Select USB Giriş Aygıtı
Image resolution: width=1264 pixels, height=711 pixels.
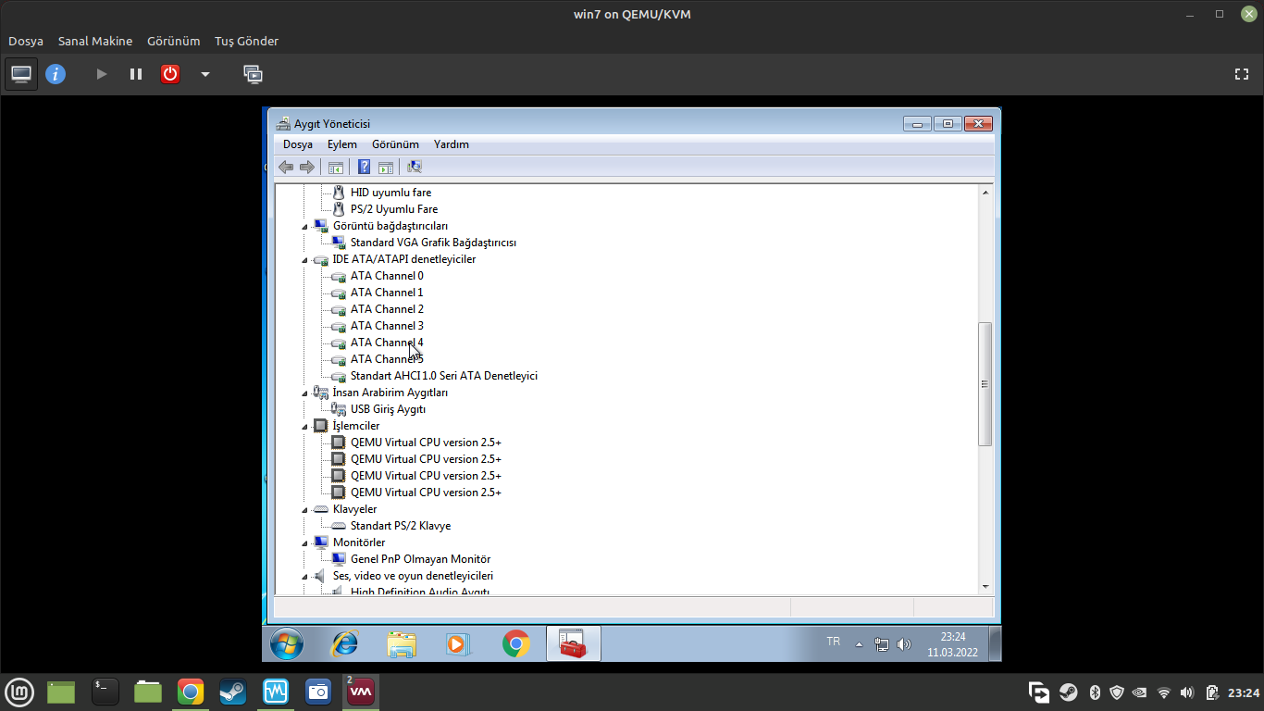click(388, 409)
